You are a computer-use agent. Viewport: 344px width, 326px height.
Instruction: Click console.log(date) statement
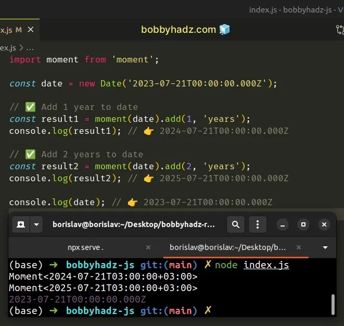click(x=57, y=202)
